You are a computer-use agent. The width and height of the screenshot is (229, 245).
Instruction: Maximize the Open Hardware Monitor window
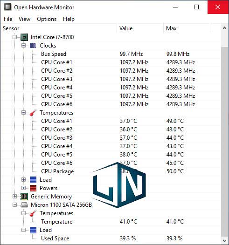(x=196, y=7)
